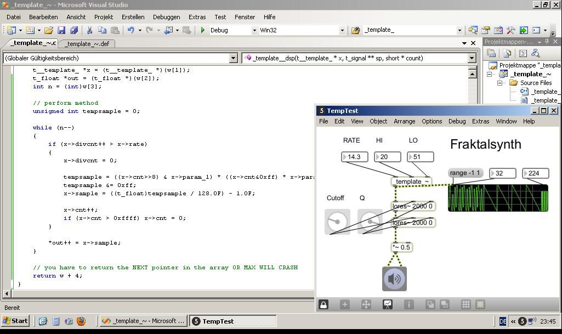Open the Debug configuration dropdown
Screen dimensions: 562x334
(x=254, y=30)
